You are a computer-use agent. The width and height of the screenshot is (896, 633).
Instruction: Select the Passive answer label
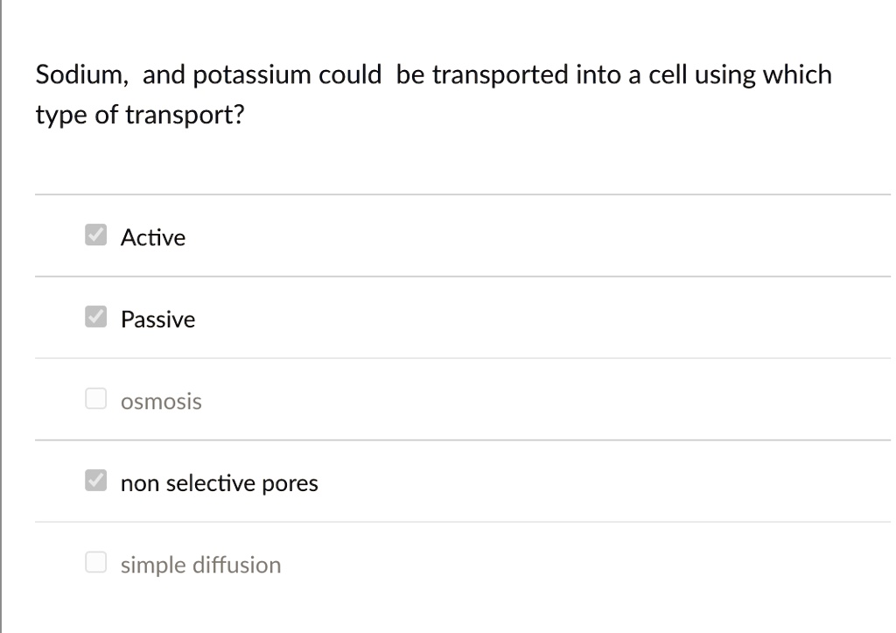point(157,319)
